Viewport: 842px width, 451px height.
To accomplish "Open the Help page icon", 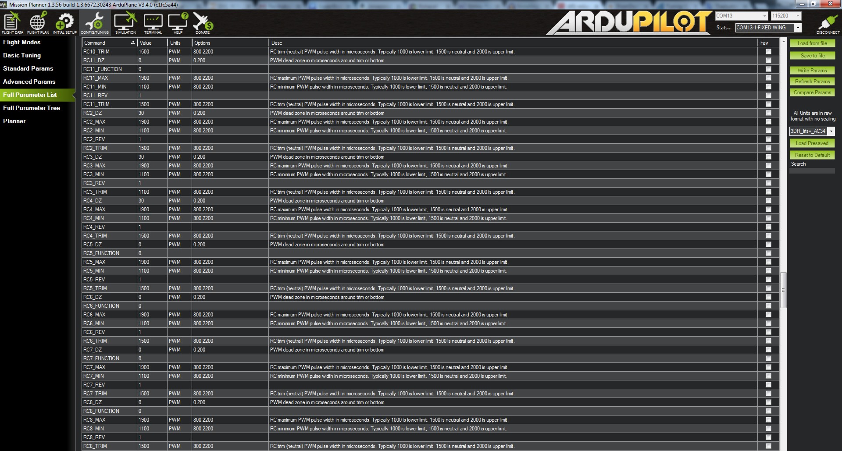I will point(178,23).
